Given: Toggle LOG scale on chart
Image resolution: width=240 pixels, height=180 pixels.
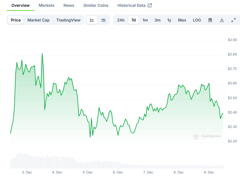Looking at the screenshot, I should point(197,20).
